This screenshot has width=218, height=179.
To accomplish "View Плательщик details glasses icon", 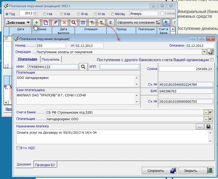I will click(x=211, y=119).
